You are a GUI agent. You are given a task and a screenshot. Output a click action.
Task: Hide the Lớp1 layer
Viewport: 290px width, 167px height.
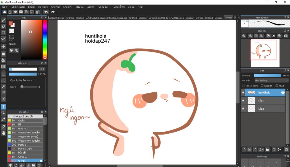[x=243, y=101]
